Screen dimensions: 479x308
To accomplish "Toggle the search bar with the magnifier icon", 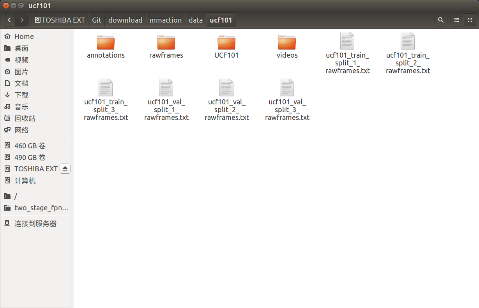I will 440,19.
